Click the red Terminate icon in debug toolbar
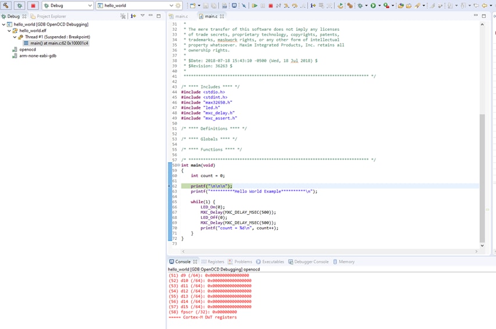Screen dimensions: 496x329 click(x=270, y=6)
